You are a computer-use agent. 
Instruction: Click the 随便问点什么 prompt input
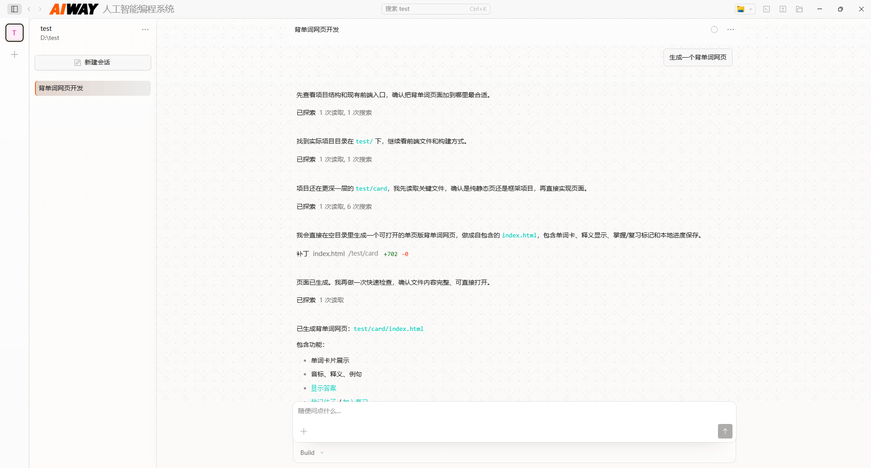coord(514,411)
